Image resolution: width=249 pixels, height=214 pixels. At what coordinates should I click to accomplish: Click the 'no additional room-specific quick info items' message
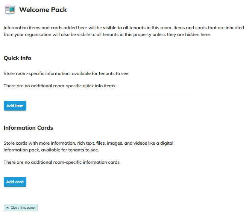pos(59,86)
